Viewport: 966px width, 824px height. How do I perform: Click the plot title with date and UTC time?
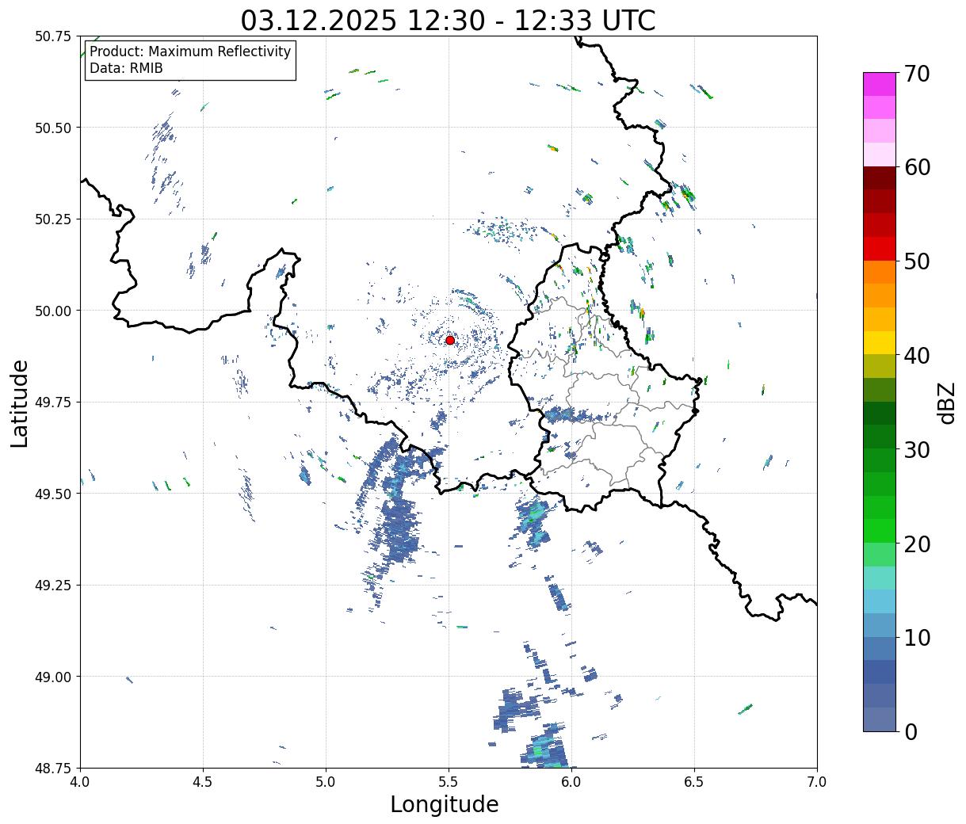click(x=449, y=20)
